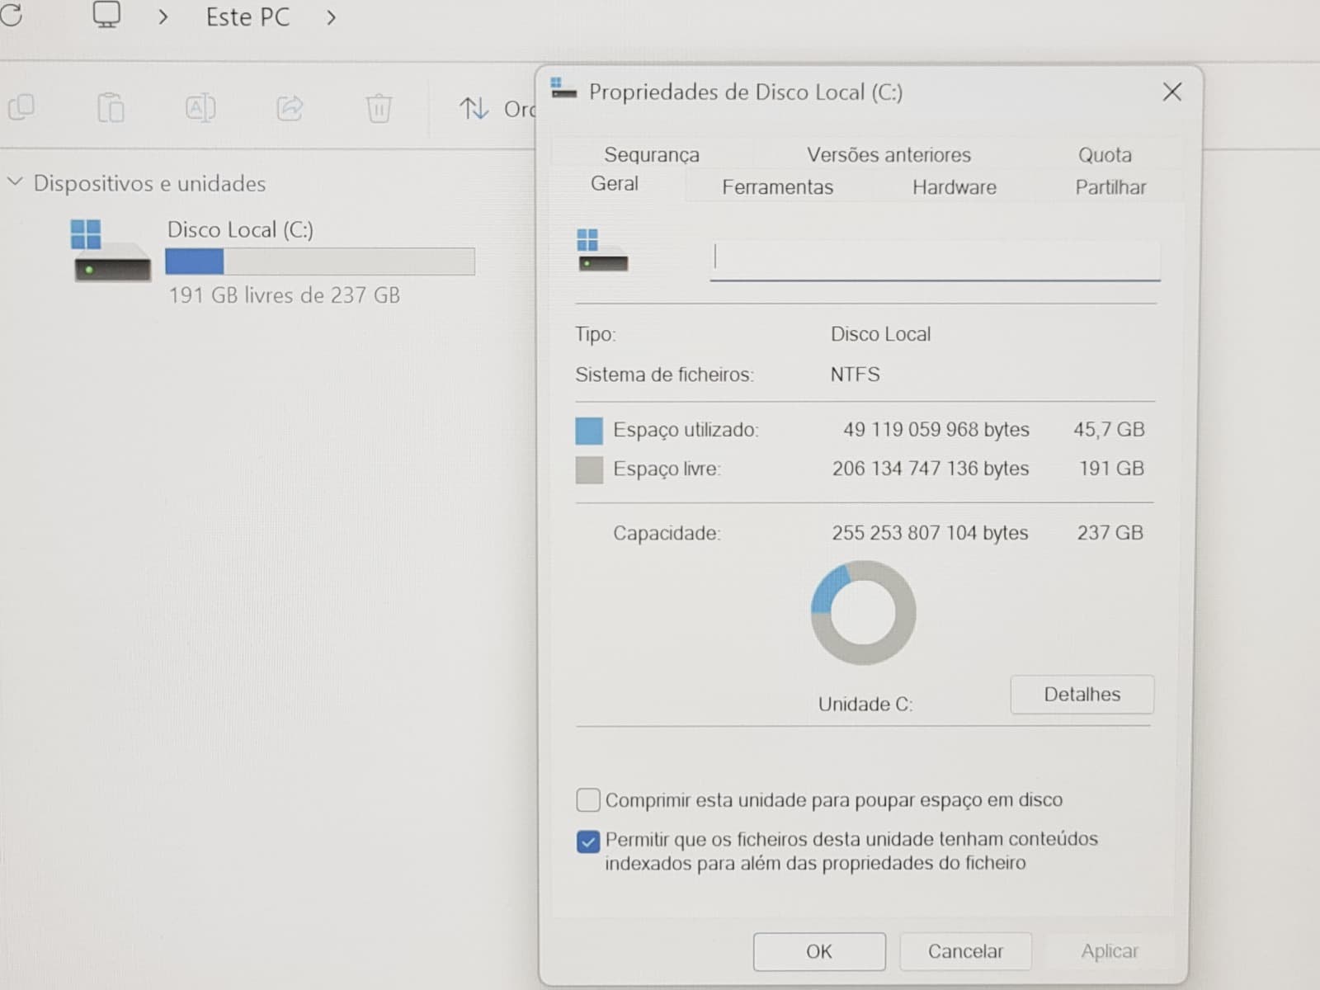Viewport: 1320px width, 990px height.
Task: Click the Disco Local (C:) drive label
Action: point(240,229)
